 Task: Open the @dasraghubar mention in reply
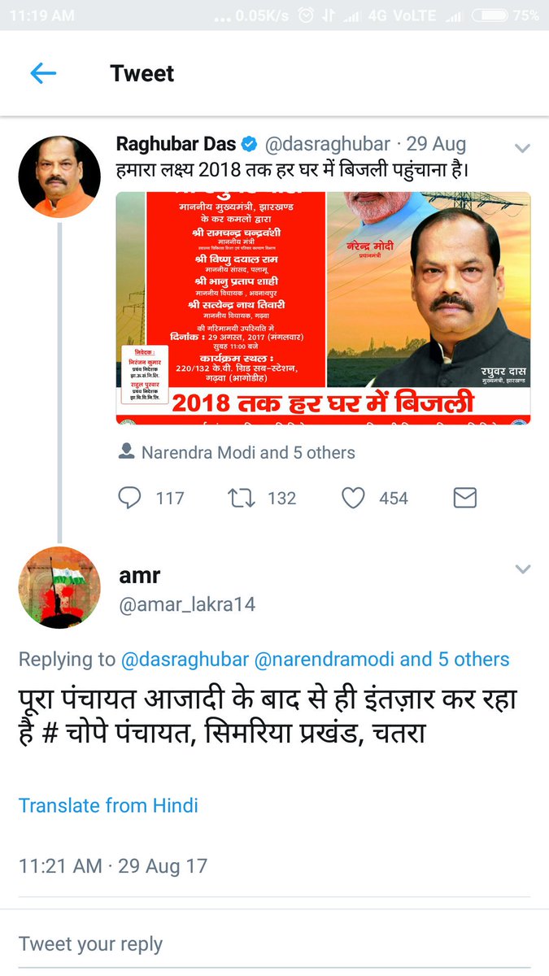click(x=185, y=660)
